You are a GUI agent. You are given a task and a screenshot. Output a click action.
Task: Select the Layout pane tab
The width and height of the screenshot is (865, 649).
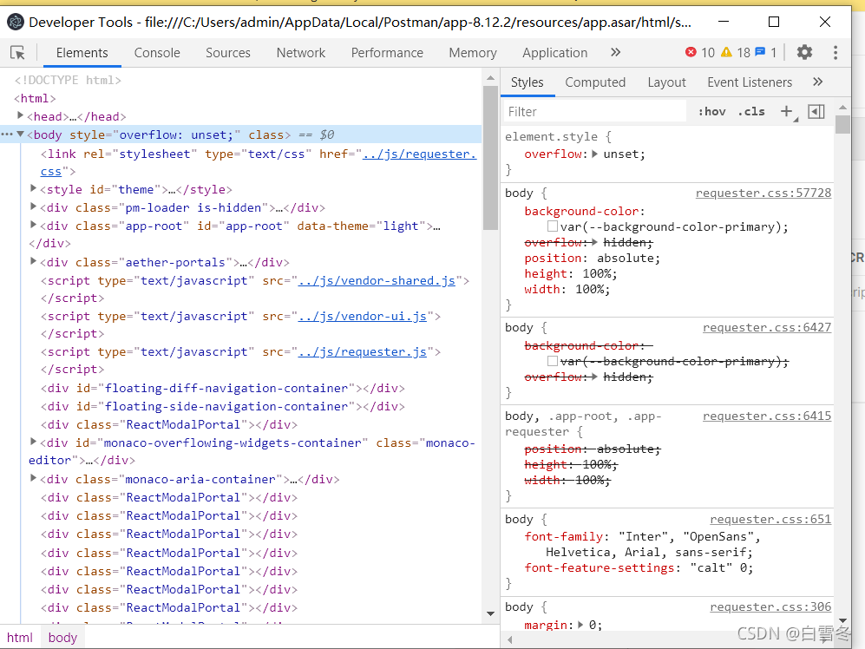pos(666,82)
